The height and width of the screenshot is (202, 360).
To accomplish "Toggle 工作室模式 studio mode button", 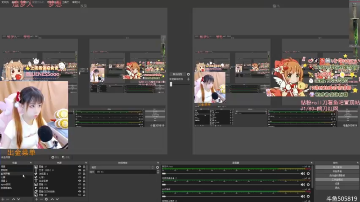I will [337, 180].
